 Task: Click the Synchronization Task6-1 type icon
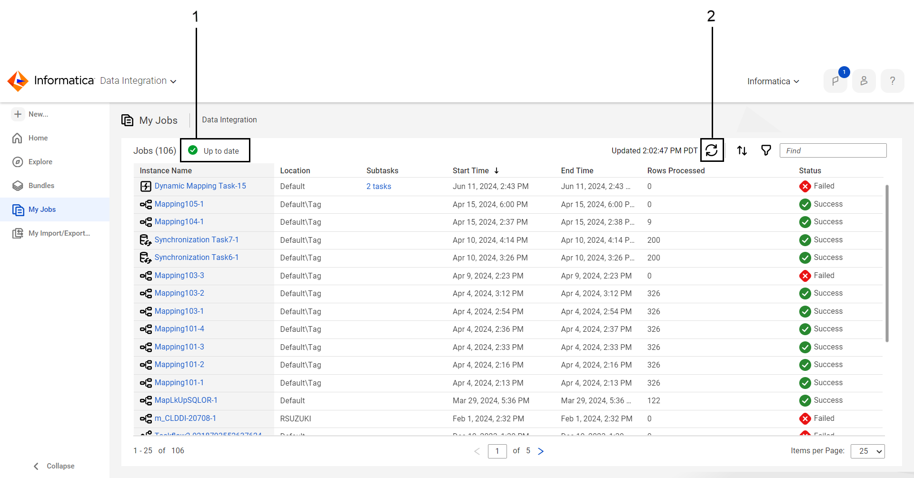pyautogui.click(x=146, y=258)
